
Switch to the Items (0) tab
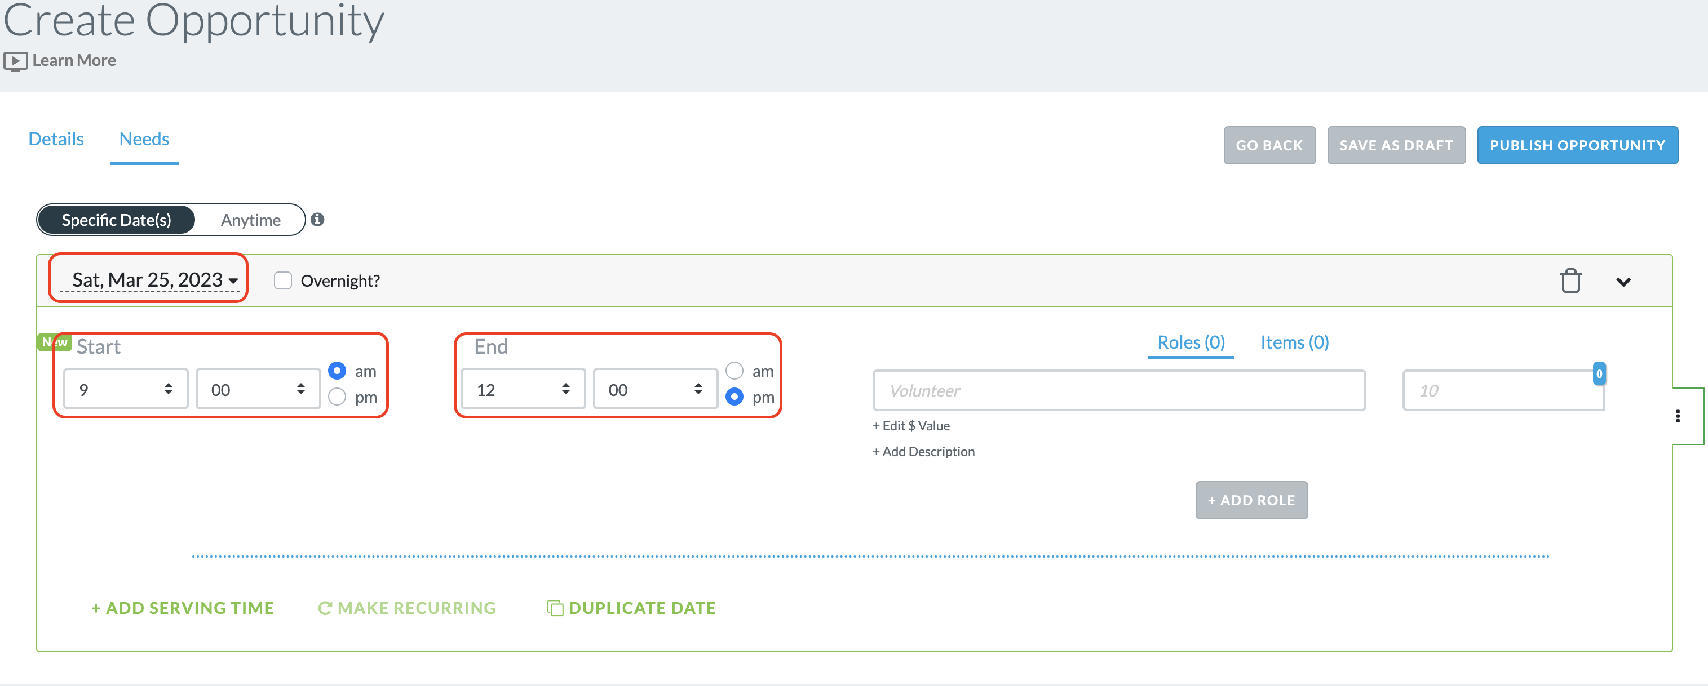[1294, 342]
